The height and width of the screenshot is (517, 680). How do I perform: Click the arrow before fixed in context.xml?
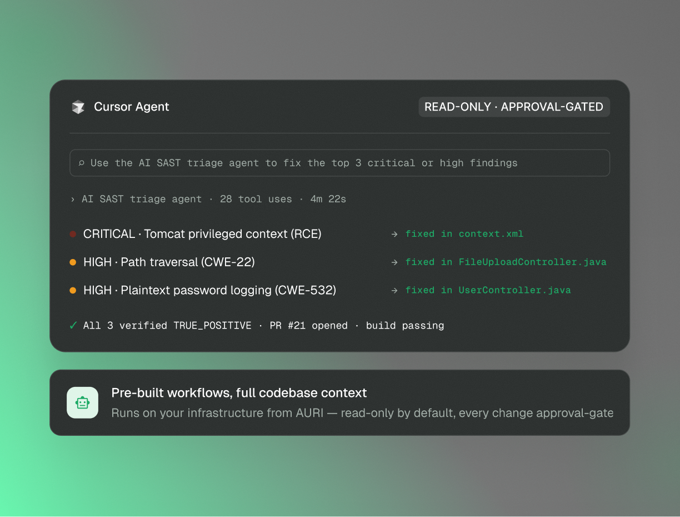[x=394, y=234]
